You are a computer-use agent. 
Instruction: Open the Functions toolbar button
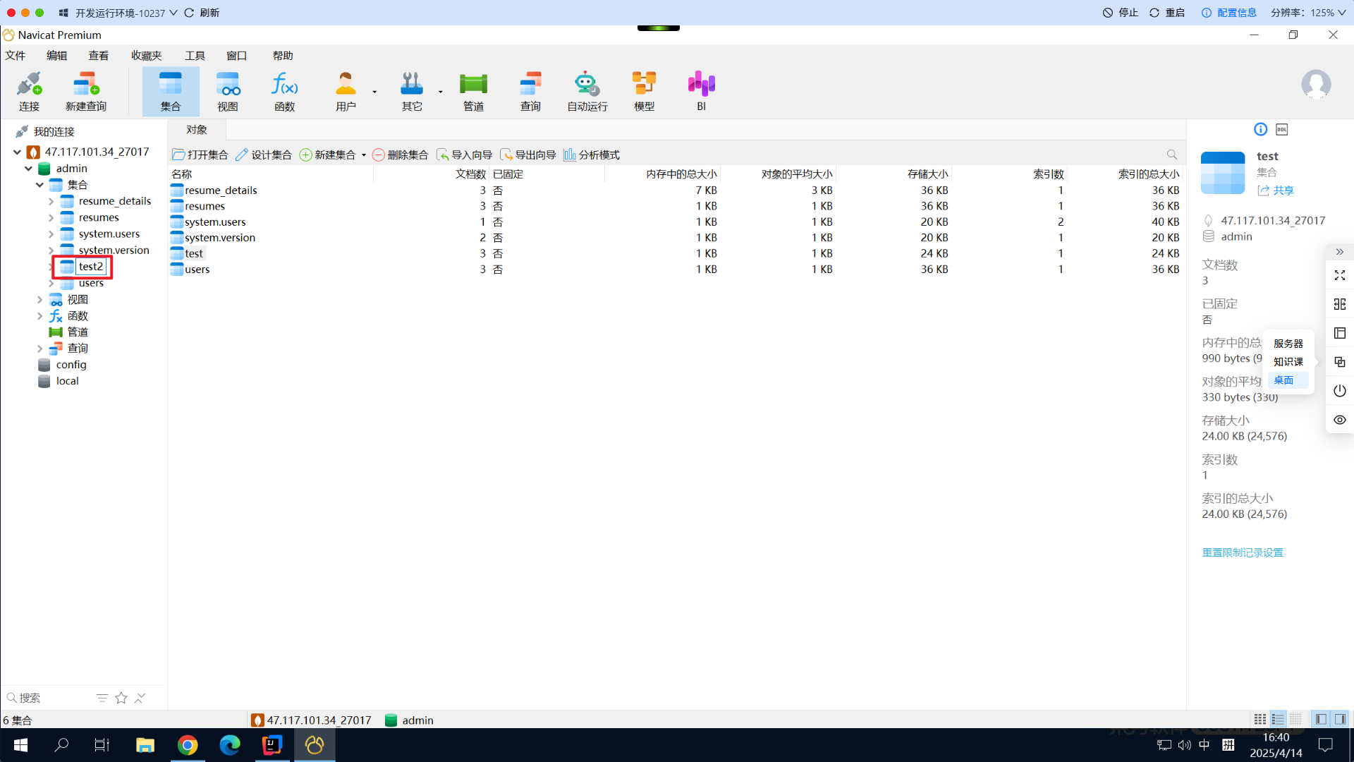pos(285,92)
